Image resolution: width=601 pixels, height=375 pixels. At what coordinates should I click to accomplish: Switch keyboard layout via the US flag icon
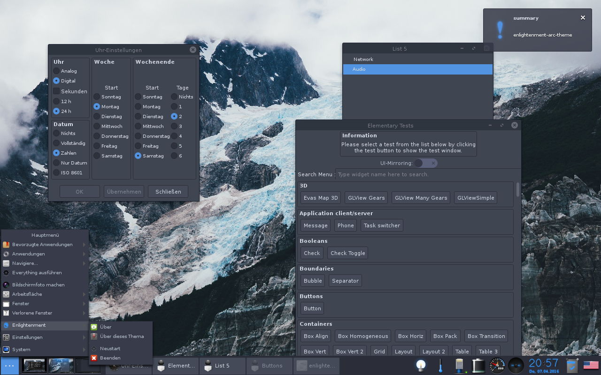click(x=591, y=365)
